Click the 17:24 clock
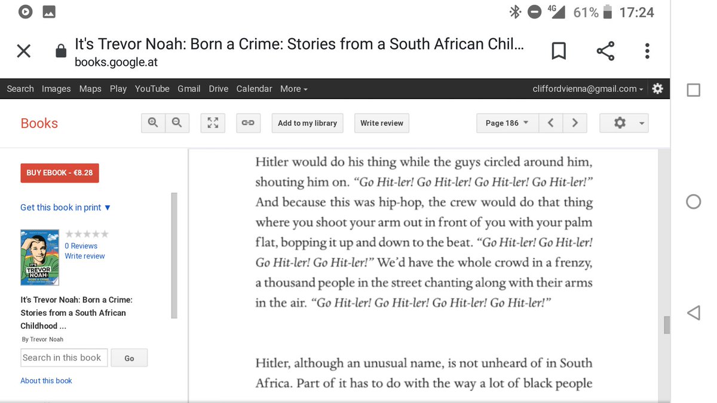The image size is (717, 403). [637, 12]
